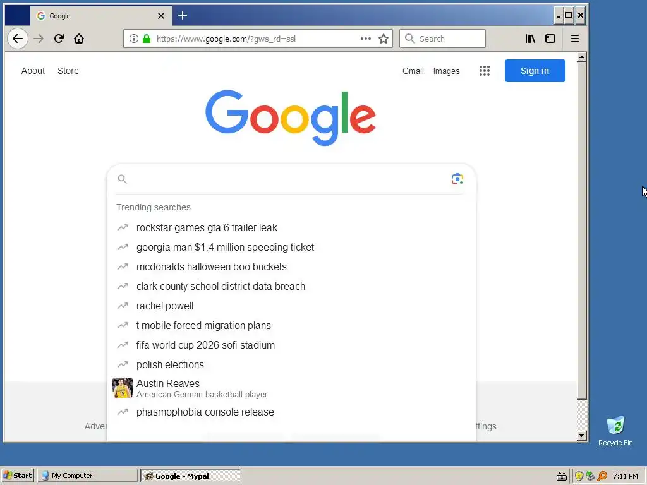
Task: Click trending arrow beside rockstar games
Action: (123, 227)
